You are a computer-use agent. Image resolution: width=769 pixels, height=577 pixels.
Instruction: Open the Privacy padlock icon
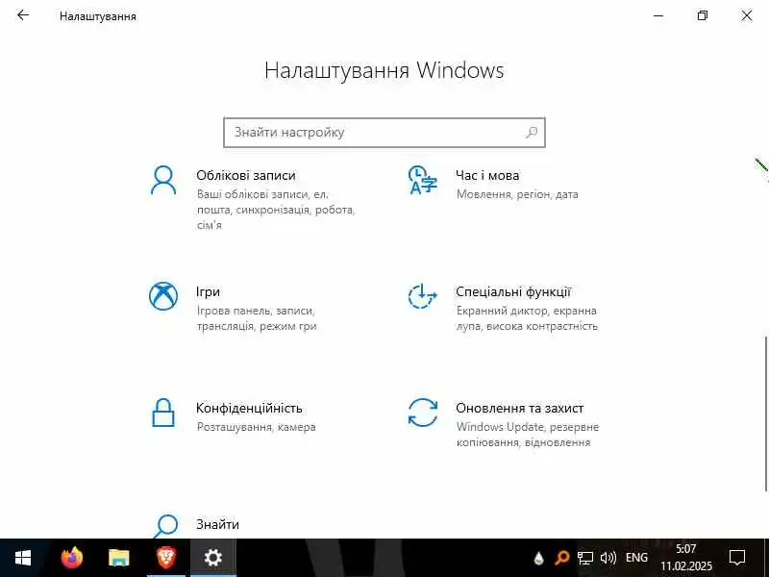click(x=163, y=413)
